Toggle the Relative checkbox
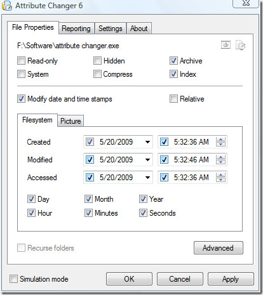The image size is (263, 295). [x=173, y=99]
